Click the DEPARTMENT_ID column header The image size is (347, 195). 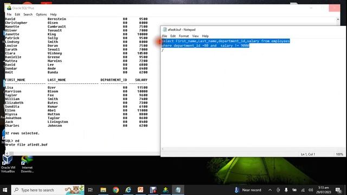[x=114, y=80]
